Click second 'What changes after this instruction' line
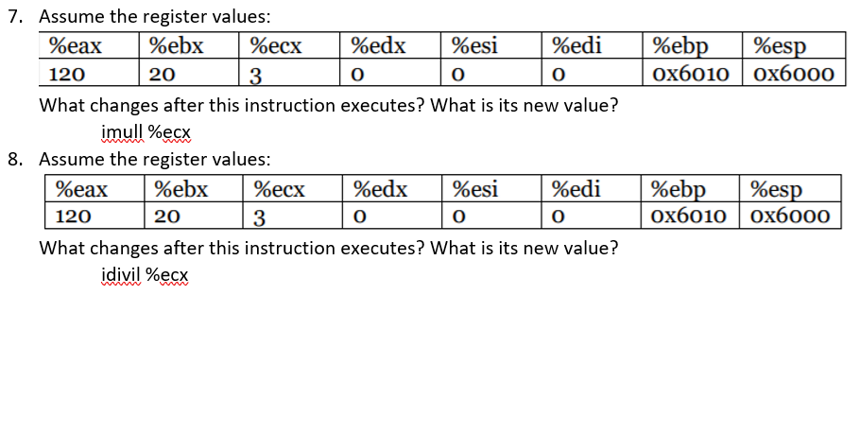This screenshot has width=860, height=434. point(329,248)
